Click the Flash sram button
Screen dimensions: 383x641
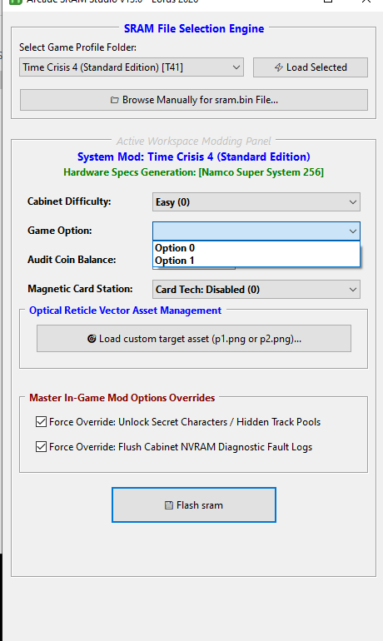pyautogui.click(x=194, y=504)
